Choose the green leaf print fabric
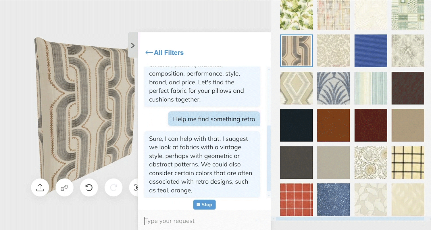Screen dimensions: 431x230 (x=297, y=15)
